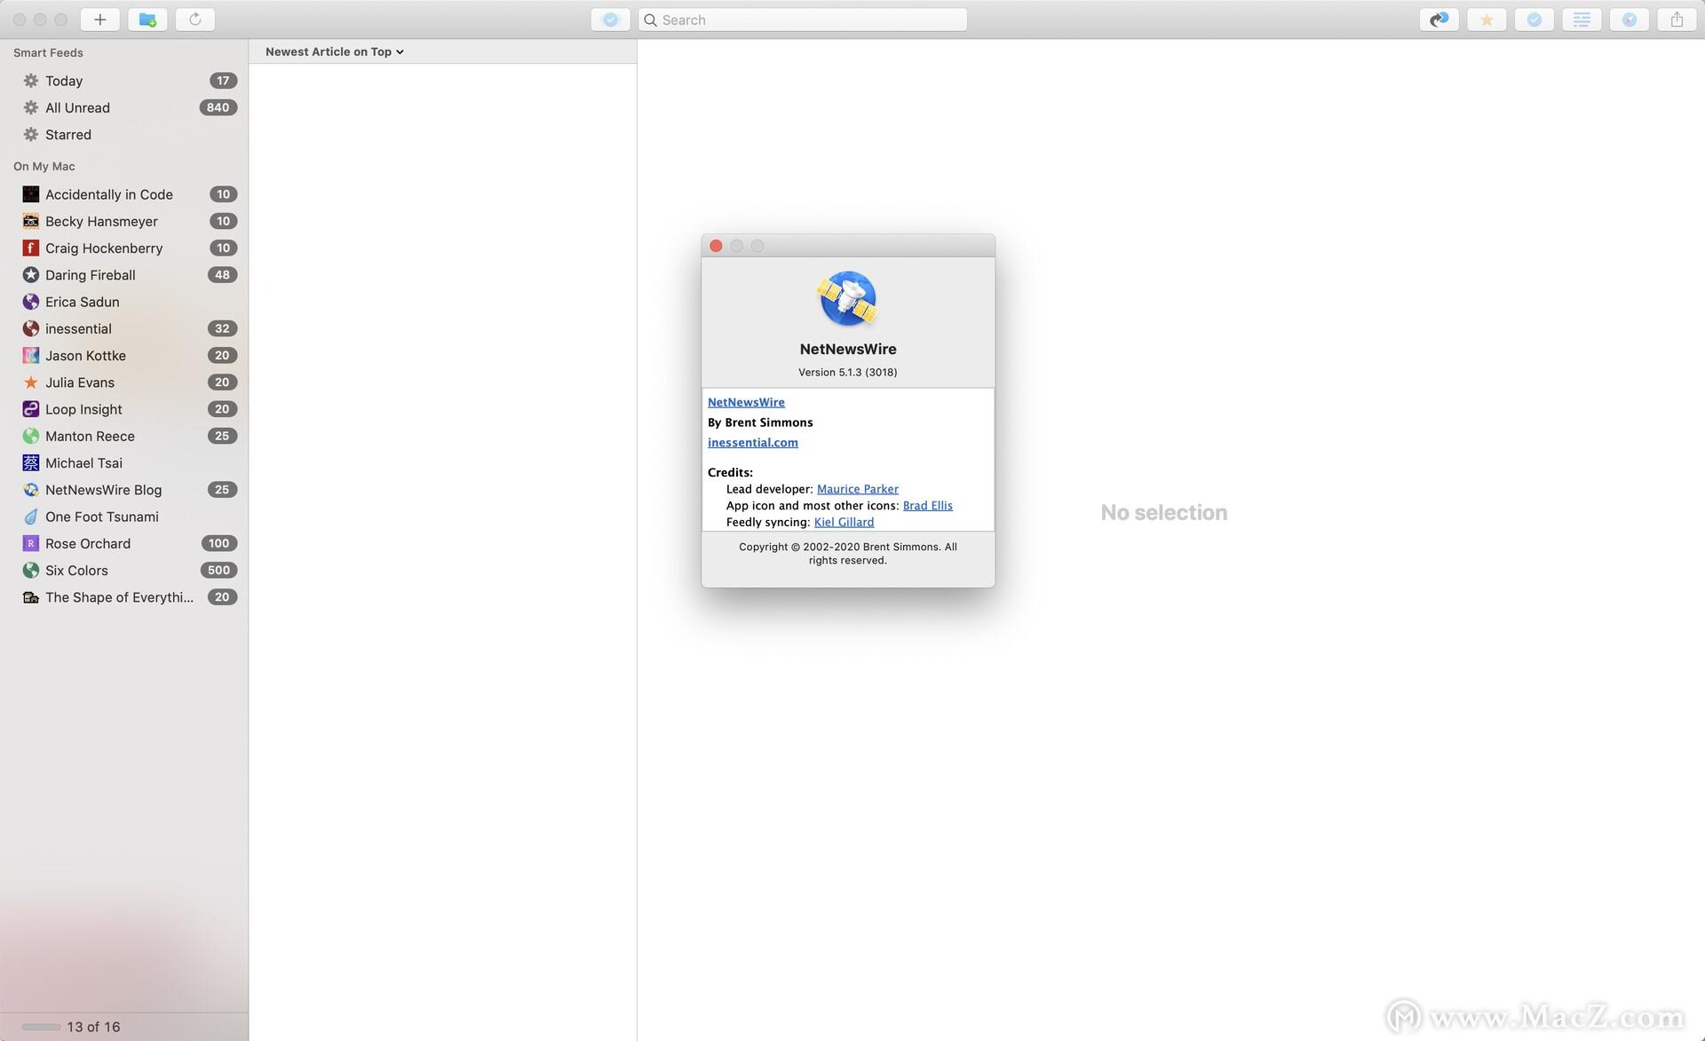Open the inessential.com link
1705x1041 pixels.
click(x=752, y=443)
